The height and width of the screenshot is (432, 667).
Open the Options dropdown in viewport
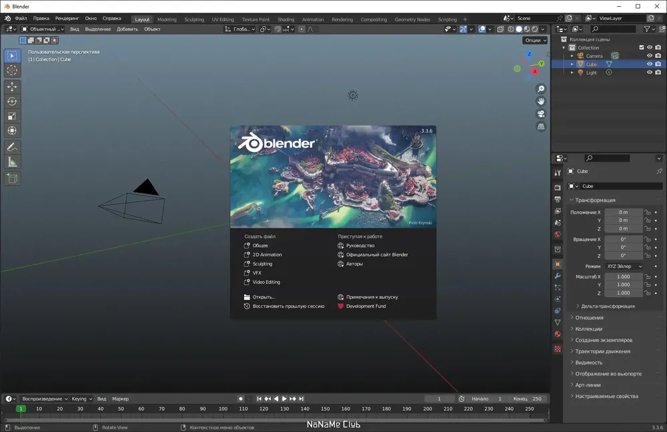(x=535, y=41)
